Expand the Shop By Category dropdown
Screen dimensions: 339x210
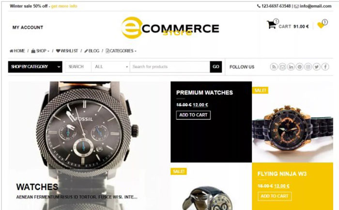(x=35, y=67)
